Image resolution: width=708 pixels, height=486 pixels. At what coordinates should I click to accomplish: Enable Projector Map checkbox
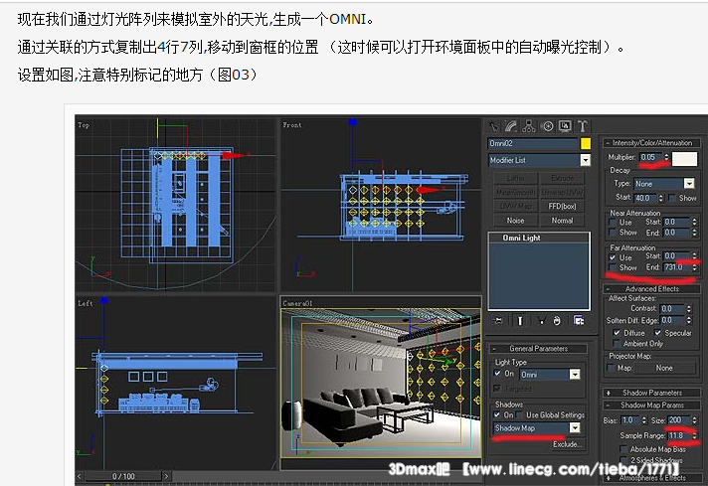click(x=611, y=368)
